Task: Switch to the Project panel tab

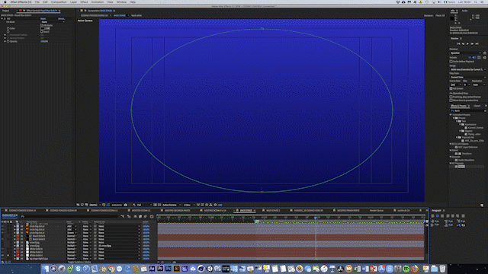Action: click(5, 11)
